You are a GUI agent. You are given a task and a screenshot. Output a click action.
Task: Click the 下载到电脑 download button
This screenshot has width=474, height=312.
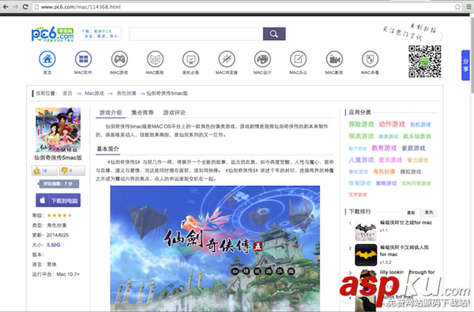point(58,200)
